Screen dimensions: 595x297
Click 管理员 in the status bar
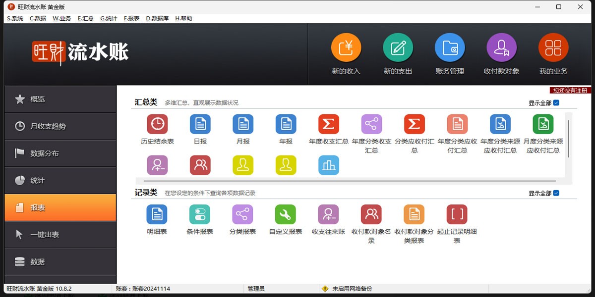(x=256, y=289)
